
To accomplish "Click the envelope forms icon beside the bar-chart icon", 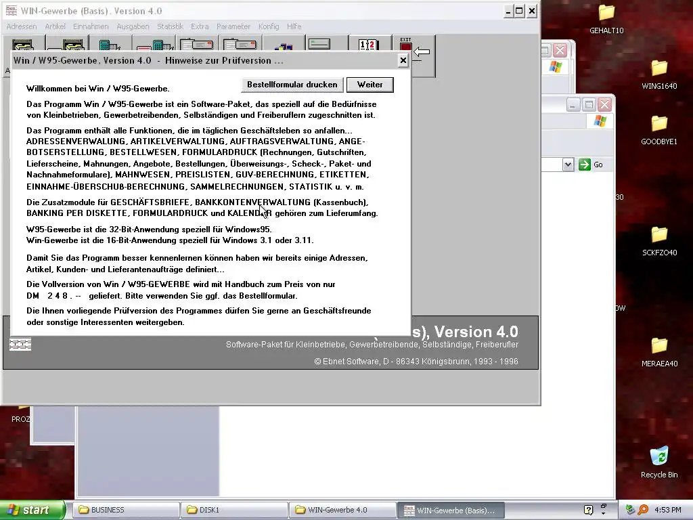I will 240,45.
